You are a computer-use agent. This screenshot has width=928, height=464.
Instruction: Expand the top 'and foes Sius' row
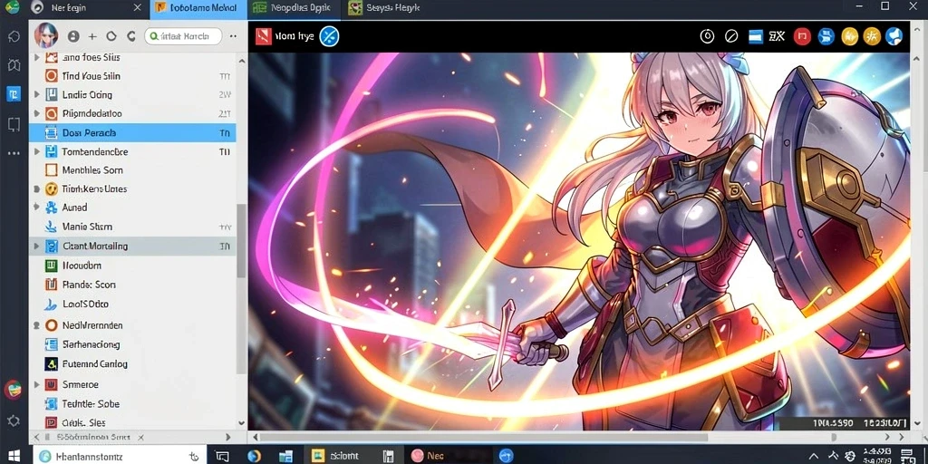click(x=37, y=57)
